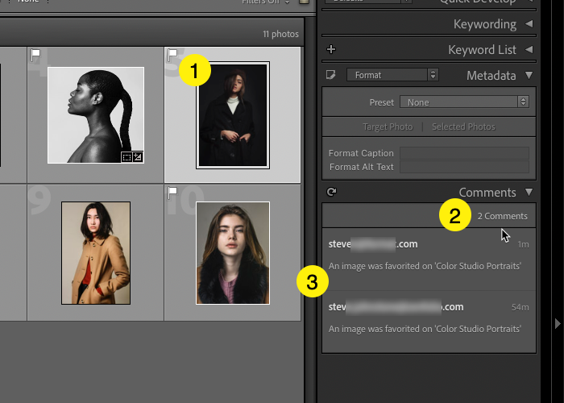The width and height of the screenshot is (564, 403).
Task: Toggle the flag on the selected black coat photo
Action: [172, 55]
